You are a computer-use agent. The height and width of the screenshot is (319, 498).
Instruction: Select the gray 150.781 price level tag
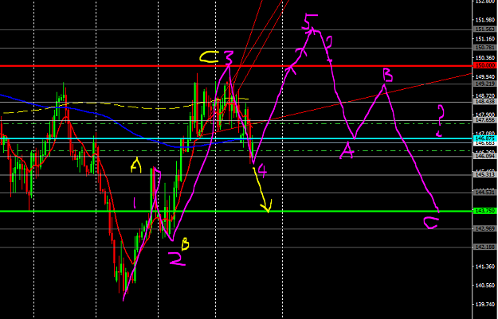484,48
